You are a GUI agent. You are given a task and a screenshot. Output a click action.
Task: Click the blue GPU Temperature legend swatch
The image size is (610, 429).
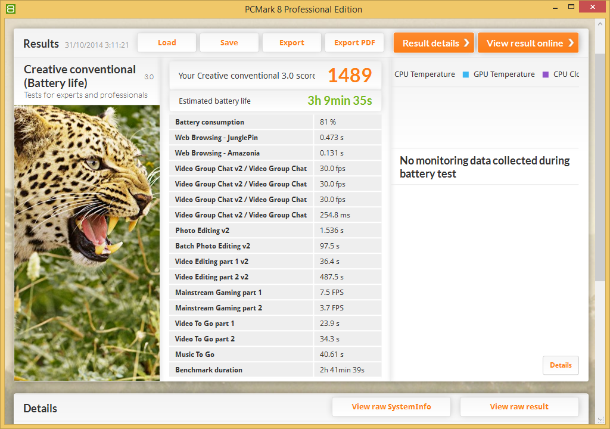(x=466, y=74)
